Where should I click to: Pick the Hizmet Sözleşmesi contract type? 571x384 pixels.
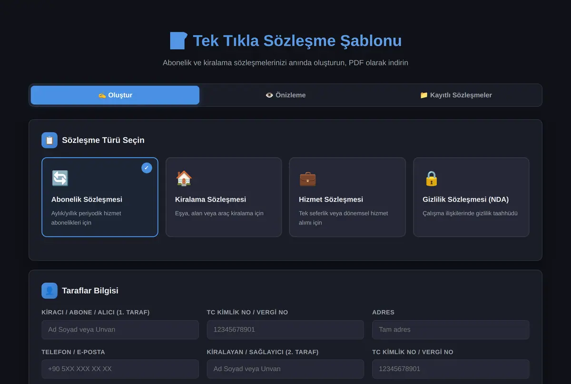tap(347, 197)
